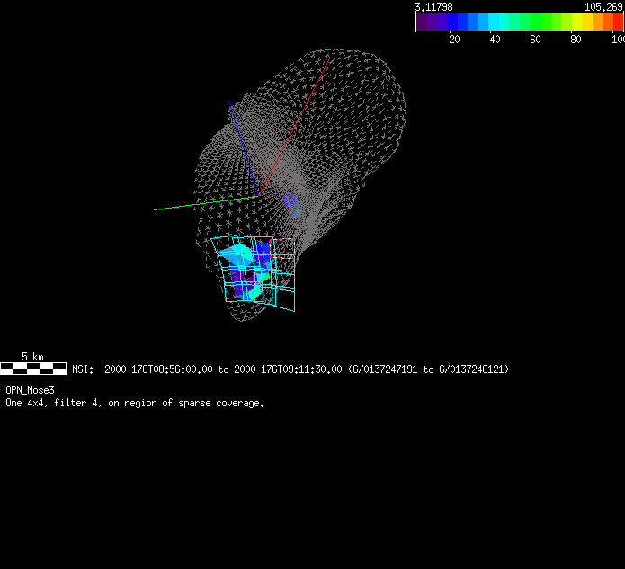625x569 pixels.
Task: Click the 105.269 maximum value label
Action: (x=603, y=6)
